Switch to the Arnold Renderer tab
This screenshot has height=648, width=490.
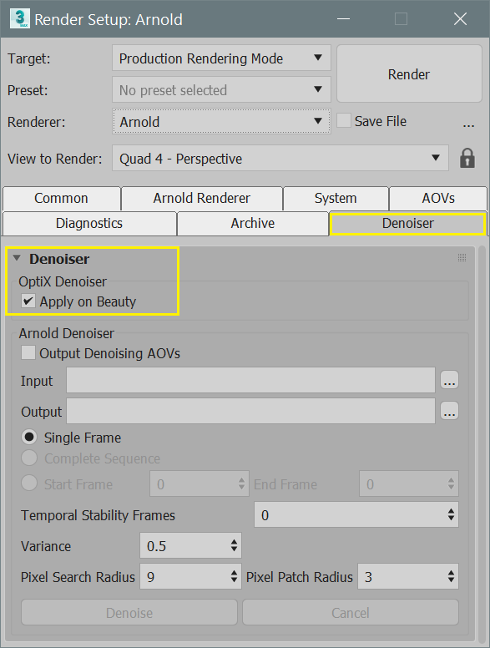202,199
